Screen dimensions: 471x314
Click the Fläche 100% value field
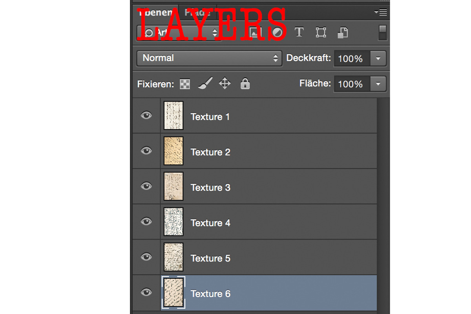pyautogui.click(x=352, y=84)
